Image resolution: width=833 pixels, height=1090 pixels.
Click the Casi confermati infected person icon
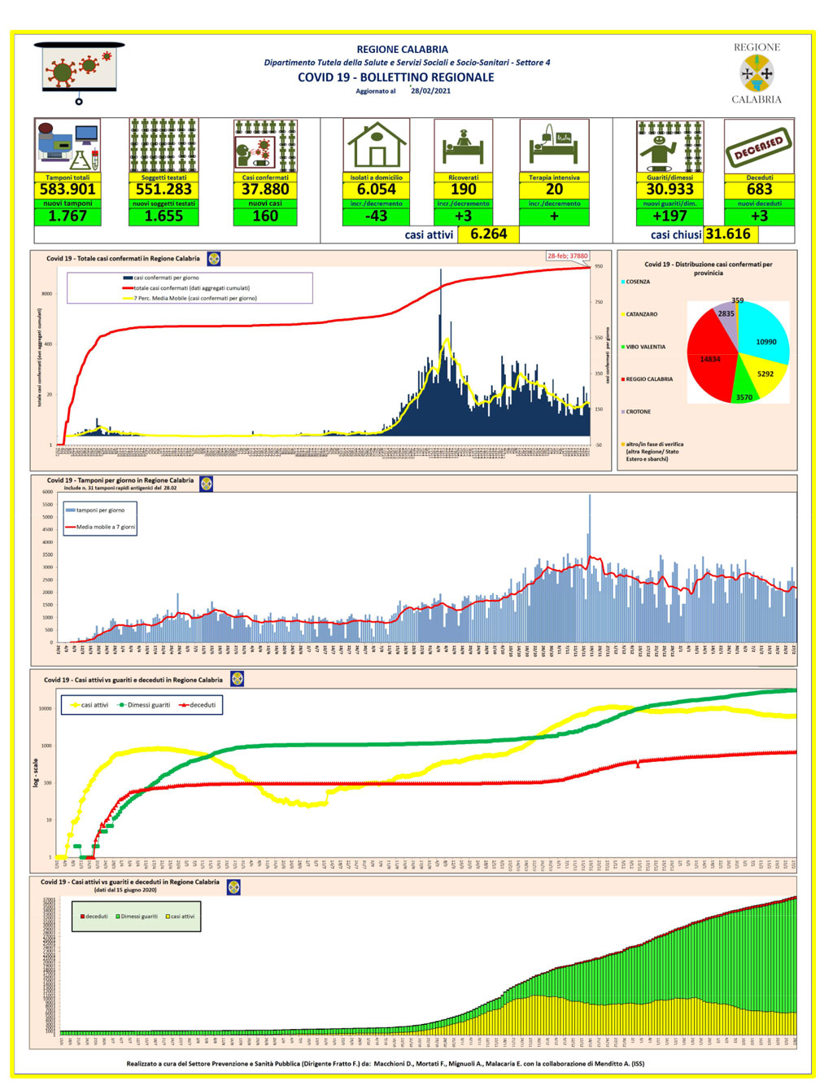tap(265, 146)
